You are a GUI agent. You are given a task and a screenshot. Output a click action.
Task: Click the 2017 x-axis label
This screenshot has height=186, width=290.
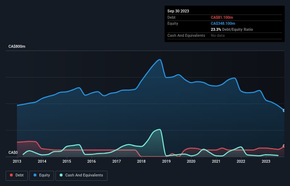click(x=117, y=161)
